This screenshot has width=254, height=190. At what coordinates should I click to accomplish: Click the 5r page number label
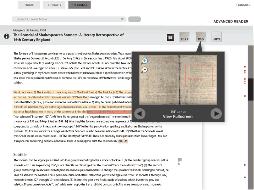click(x=173, y=111)
